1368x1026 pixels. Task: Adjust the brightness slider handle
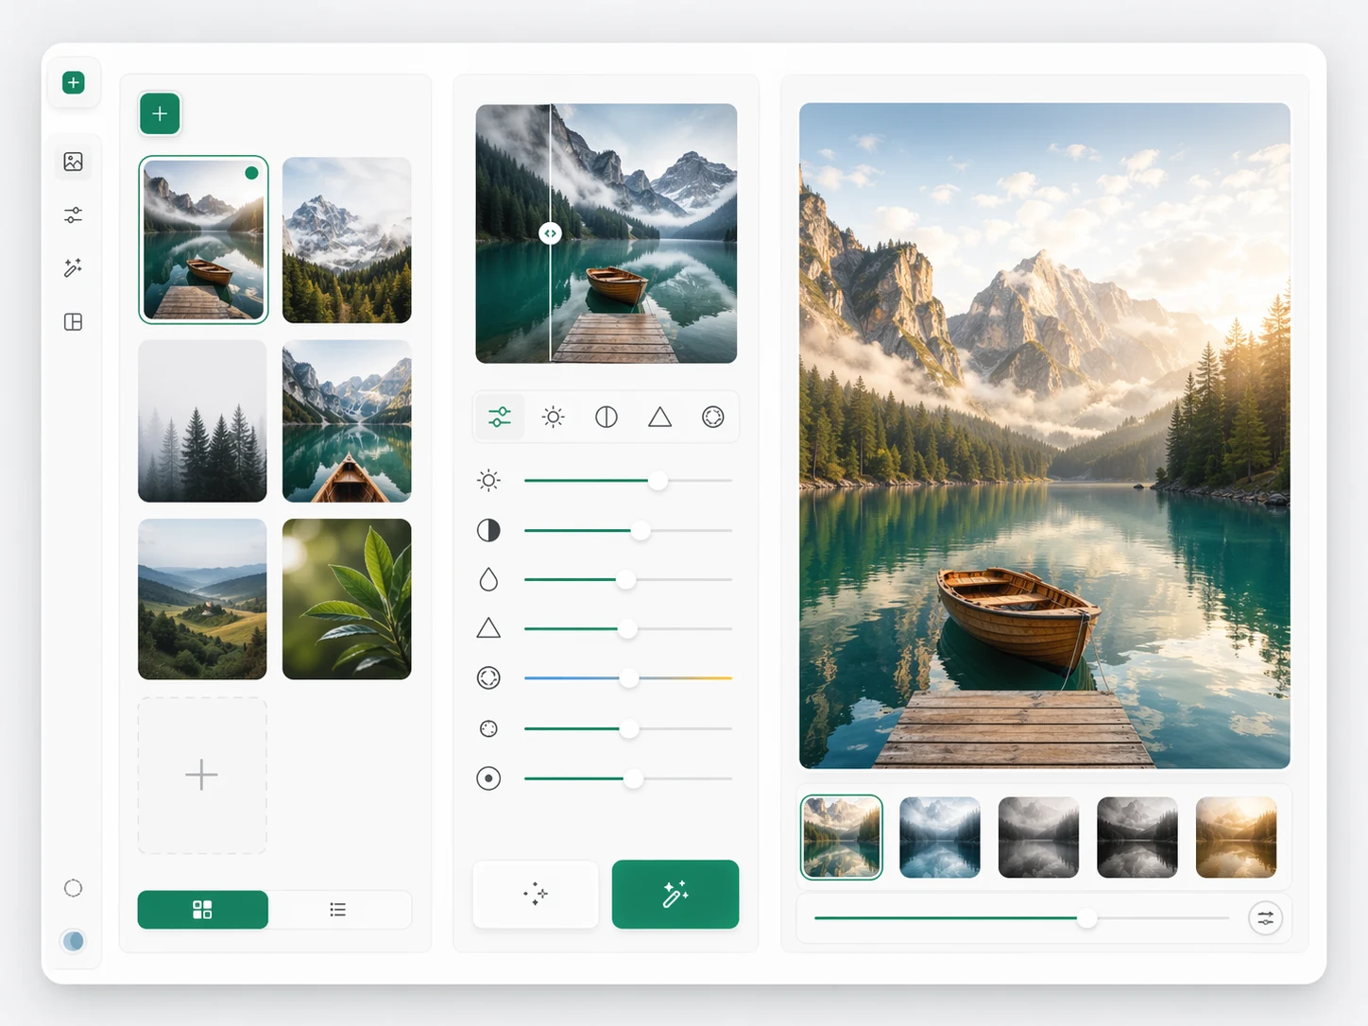point(658,481)
